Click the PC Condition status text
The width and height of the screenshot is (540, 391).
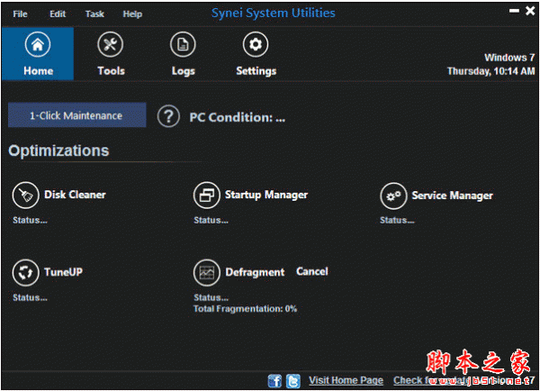click(x=238, y=117)
